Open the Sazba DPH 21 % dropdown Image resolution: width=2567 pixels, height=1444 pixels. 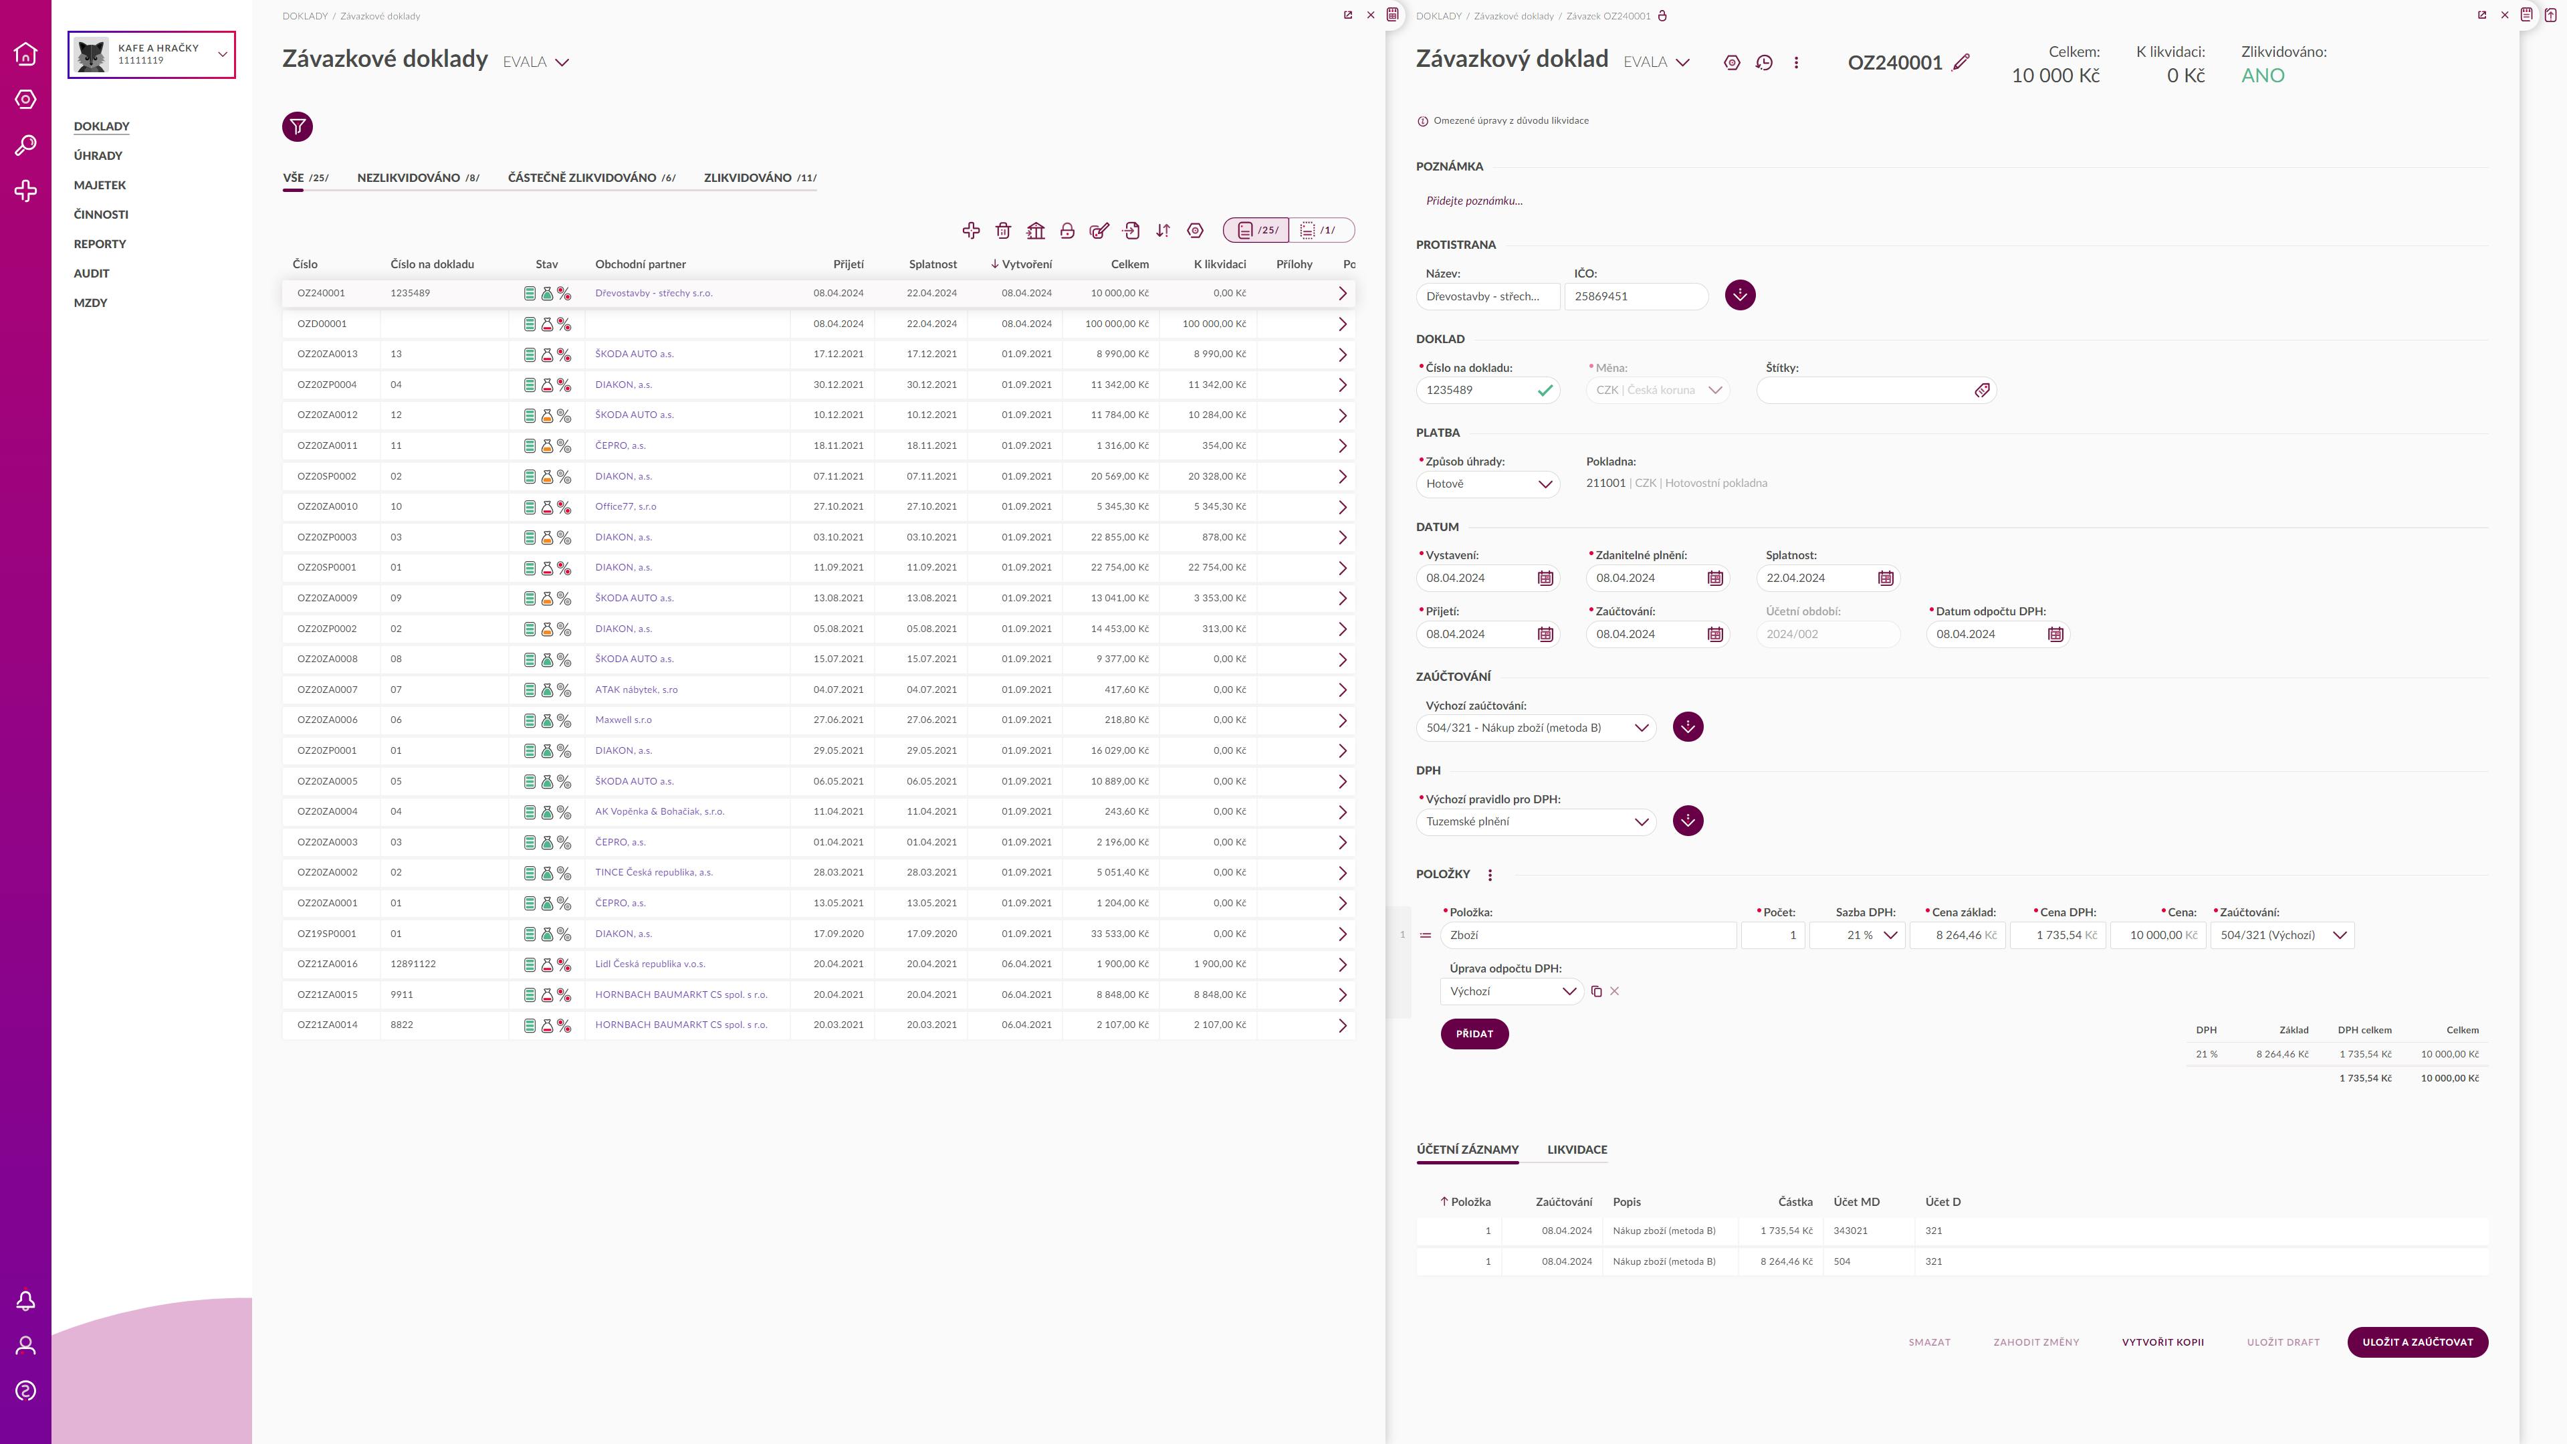tap(1858, 936)
